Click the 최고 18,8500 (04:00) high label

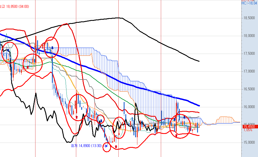[15, 7]
